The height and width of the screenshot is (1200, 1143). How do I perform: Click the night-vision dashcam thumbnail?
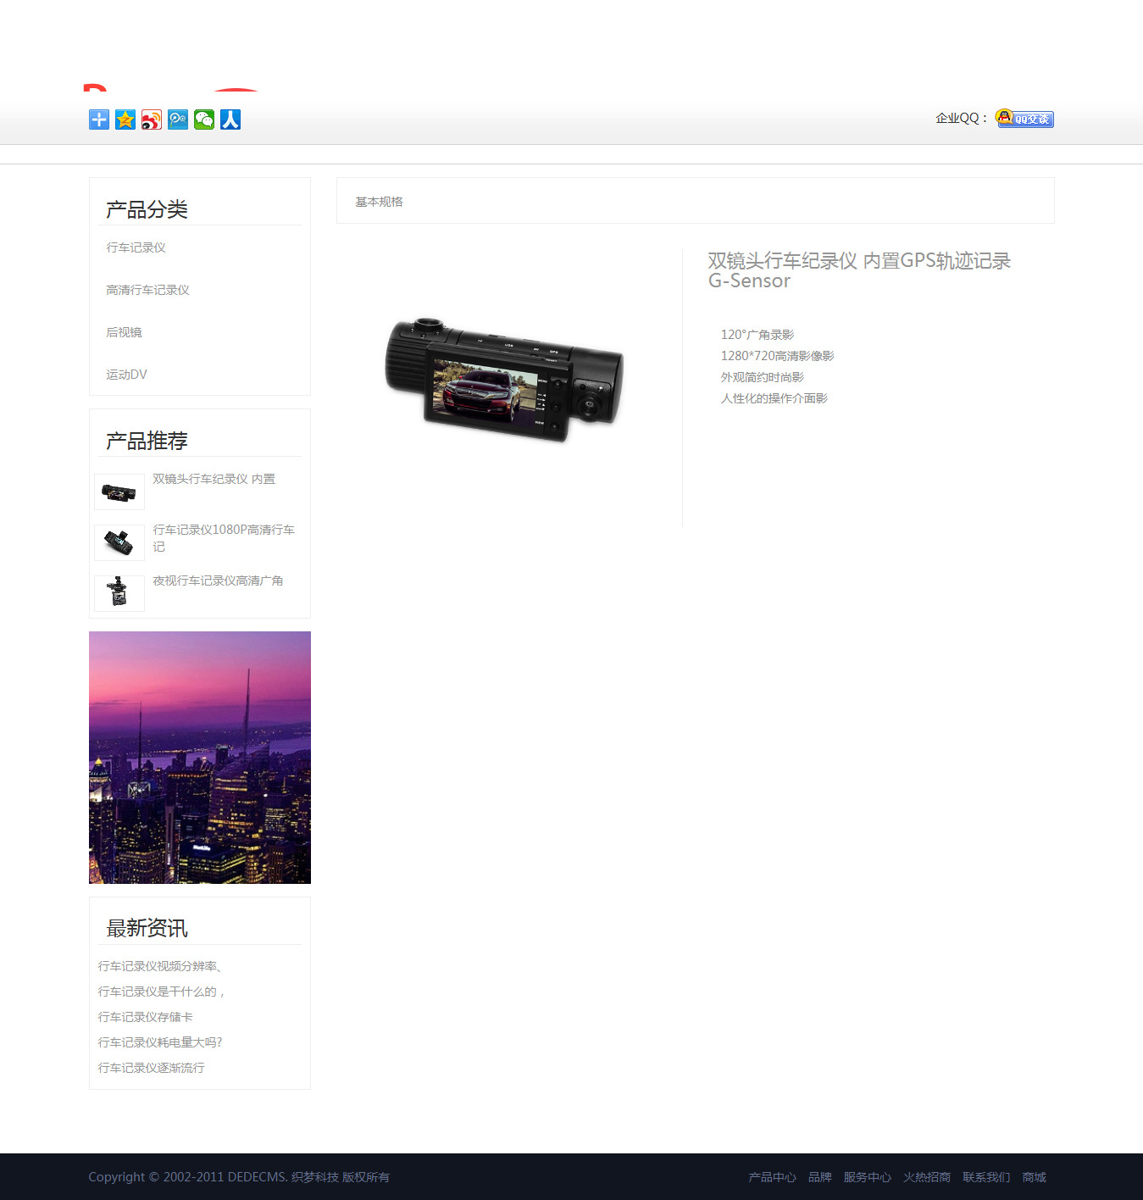point(119,592)
